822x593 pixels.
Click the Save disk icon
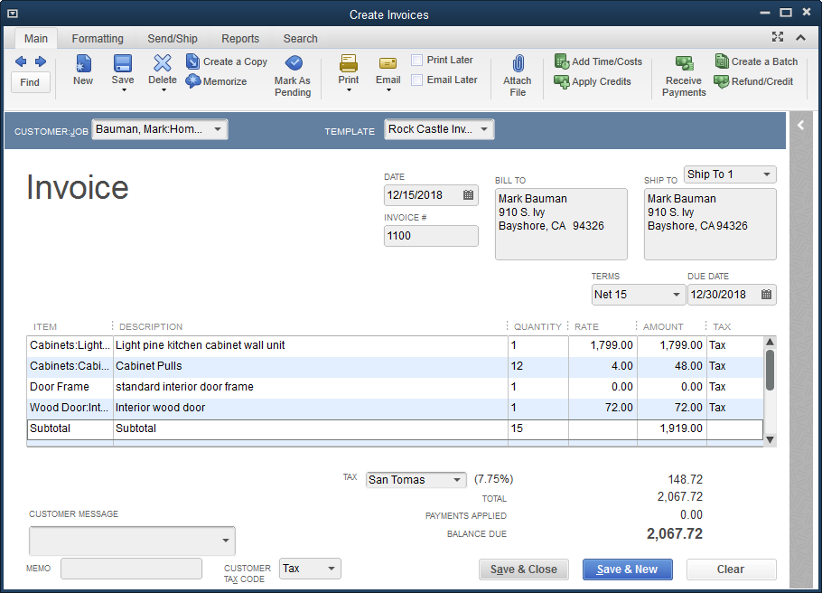pyautogui.click(x=123, y=63)
